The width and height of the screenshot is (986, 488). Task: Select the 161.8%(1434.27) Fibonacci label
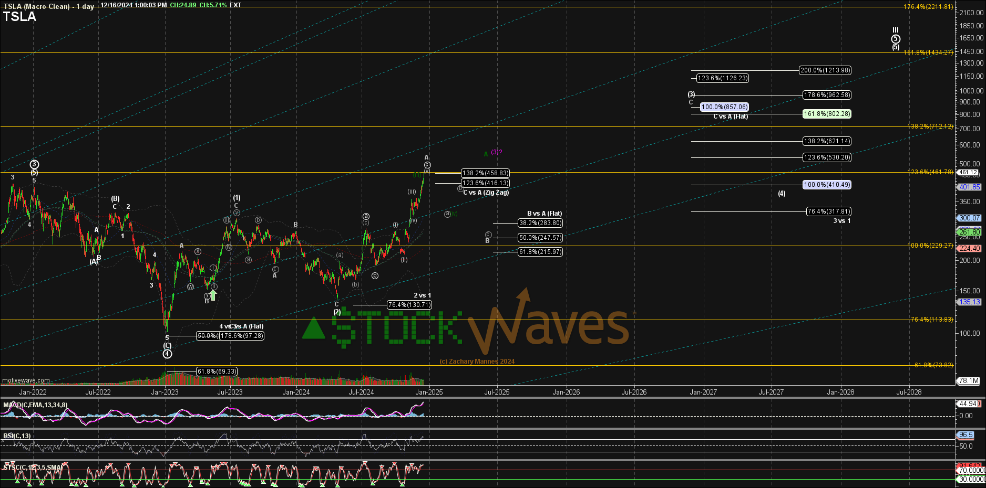(928, 52)
